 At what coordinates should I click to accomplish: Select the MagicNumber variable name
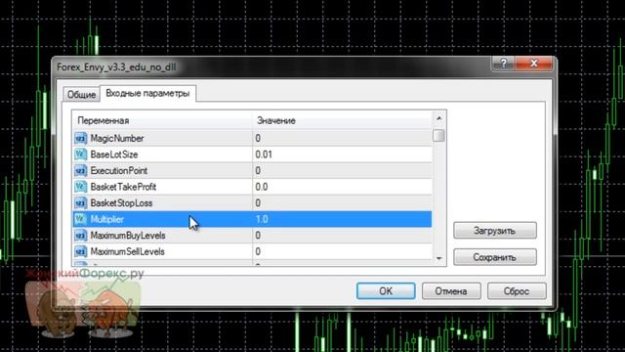(117, 139)
